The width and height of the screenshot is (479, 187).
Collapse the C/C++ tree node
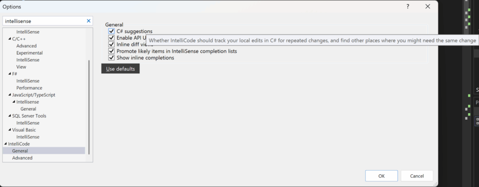coord(9,39)
